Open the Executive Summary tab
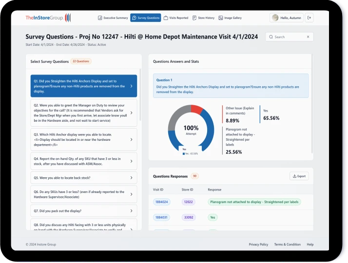Image resolution: width=348 pixels, height=263 pixels. pyautogui.click(x=113, y=18)
